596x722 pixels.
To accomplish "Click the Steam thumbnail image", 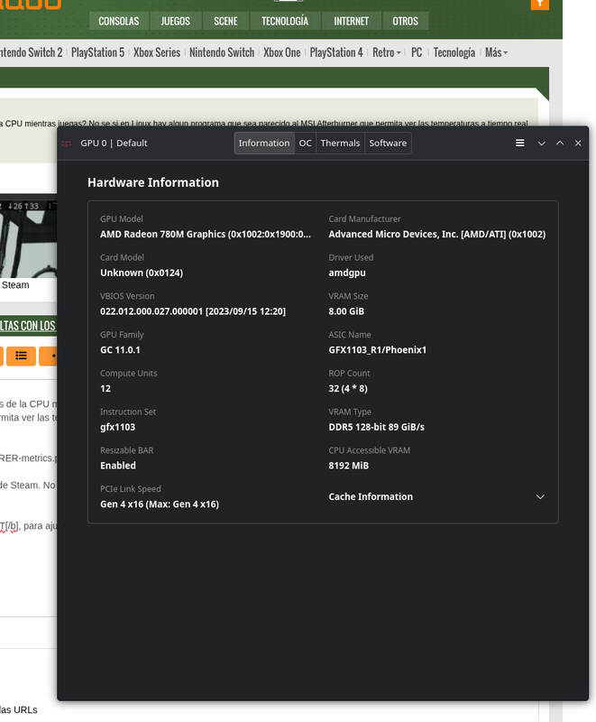I will coord(29,239).
